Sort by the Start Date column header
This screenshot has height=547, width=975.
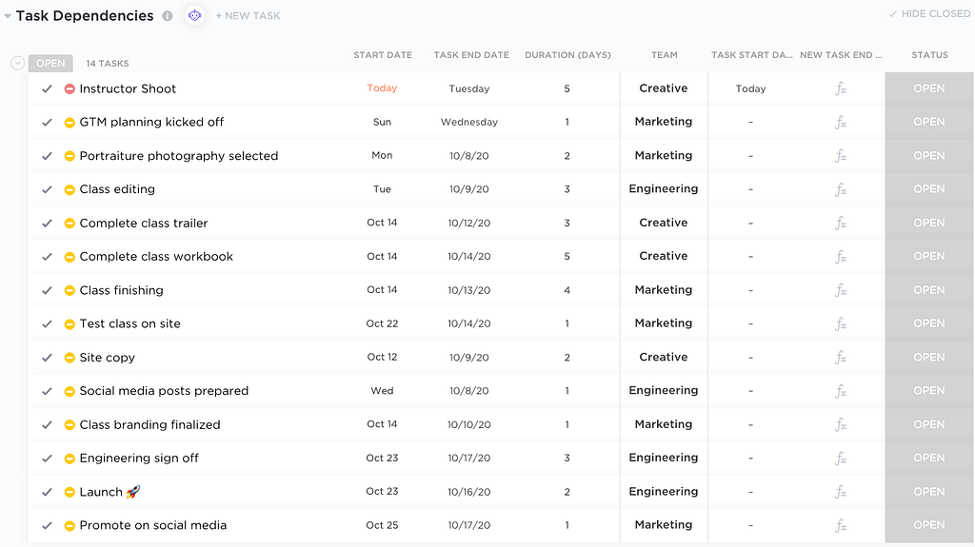(x=383, y=55)
